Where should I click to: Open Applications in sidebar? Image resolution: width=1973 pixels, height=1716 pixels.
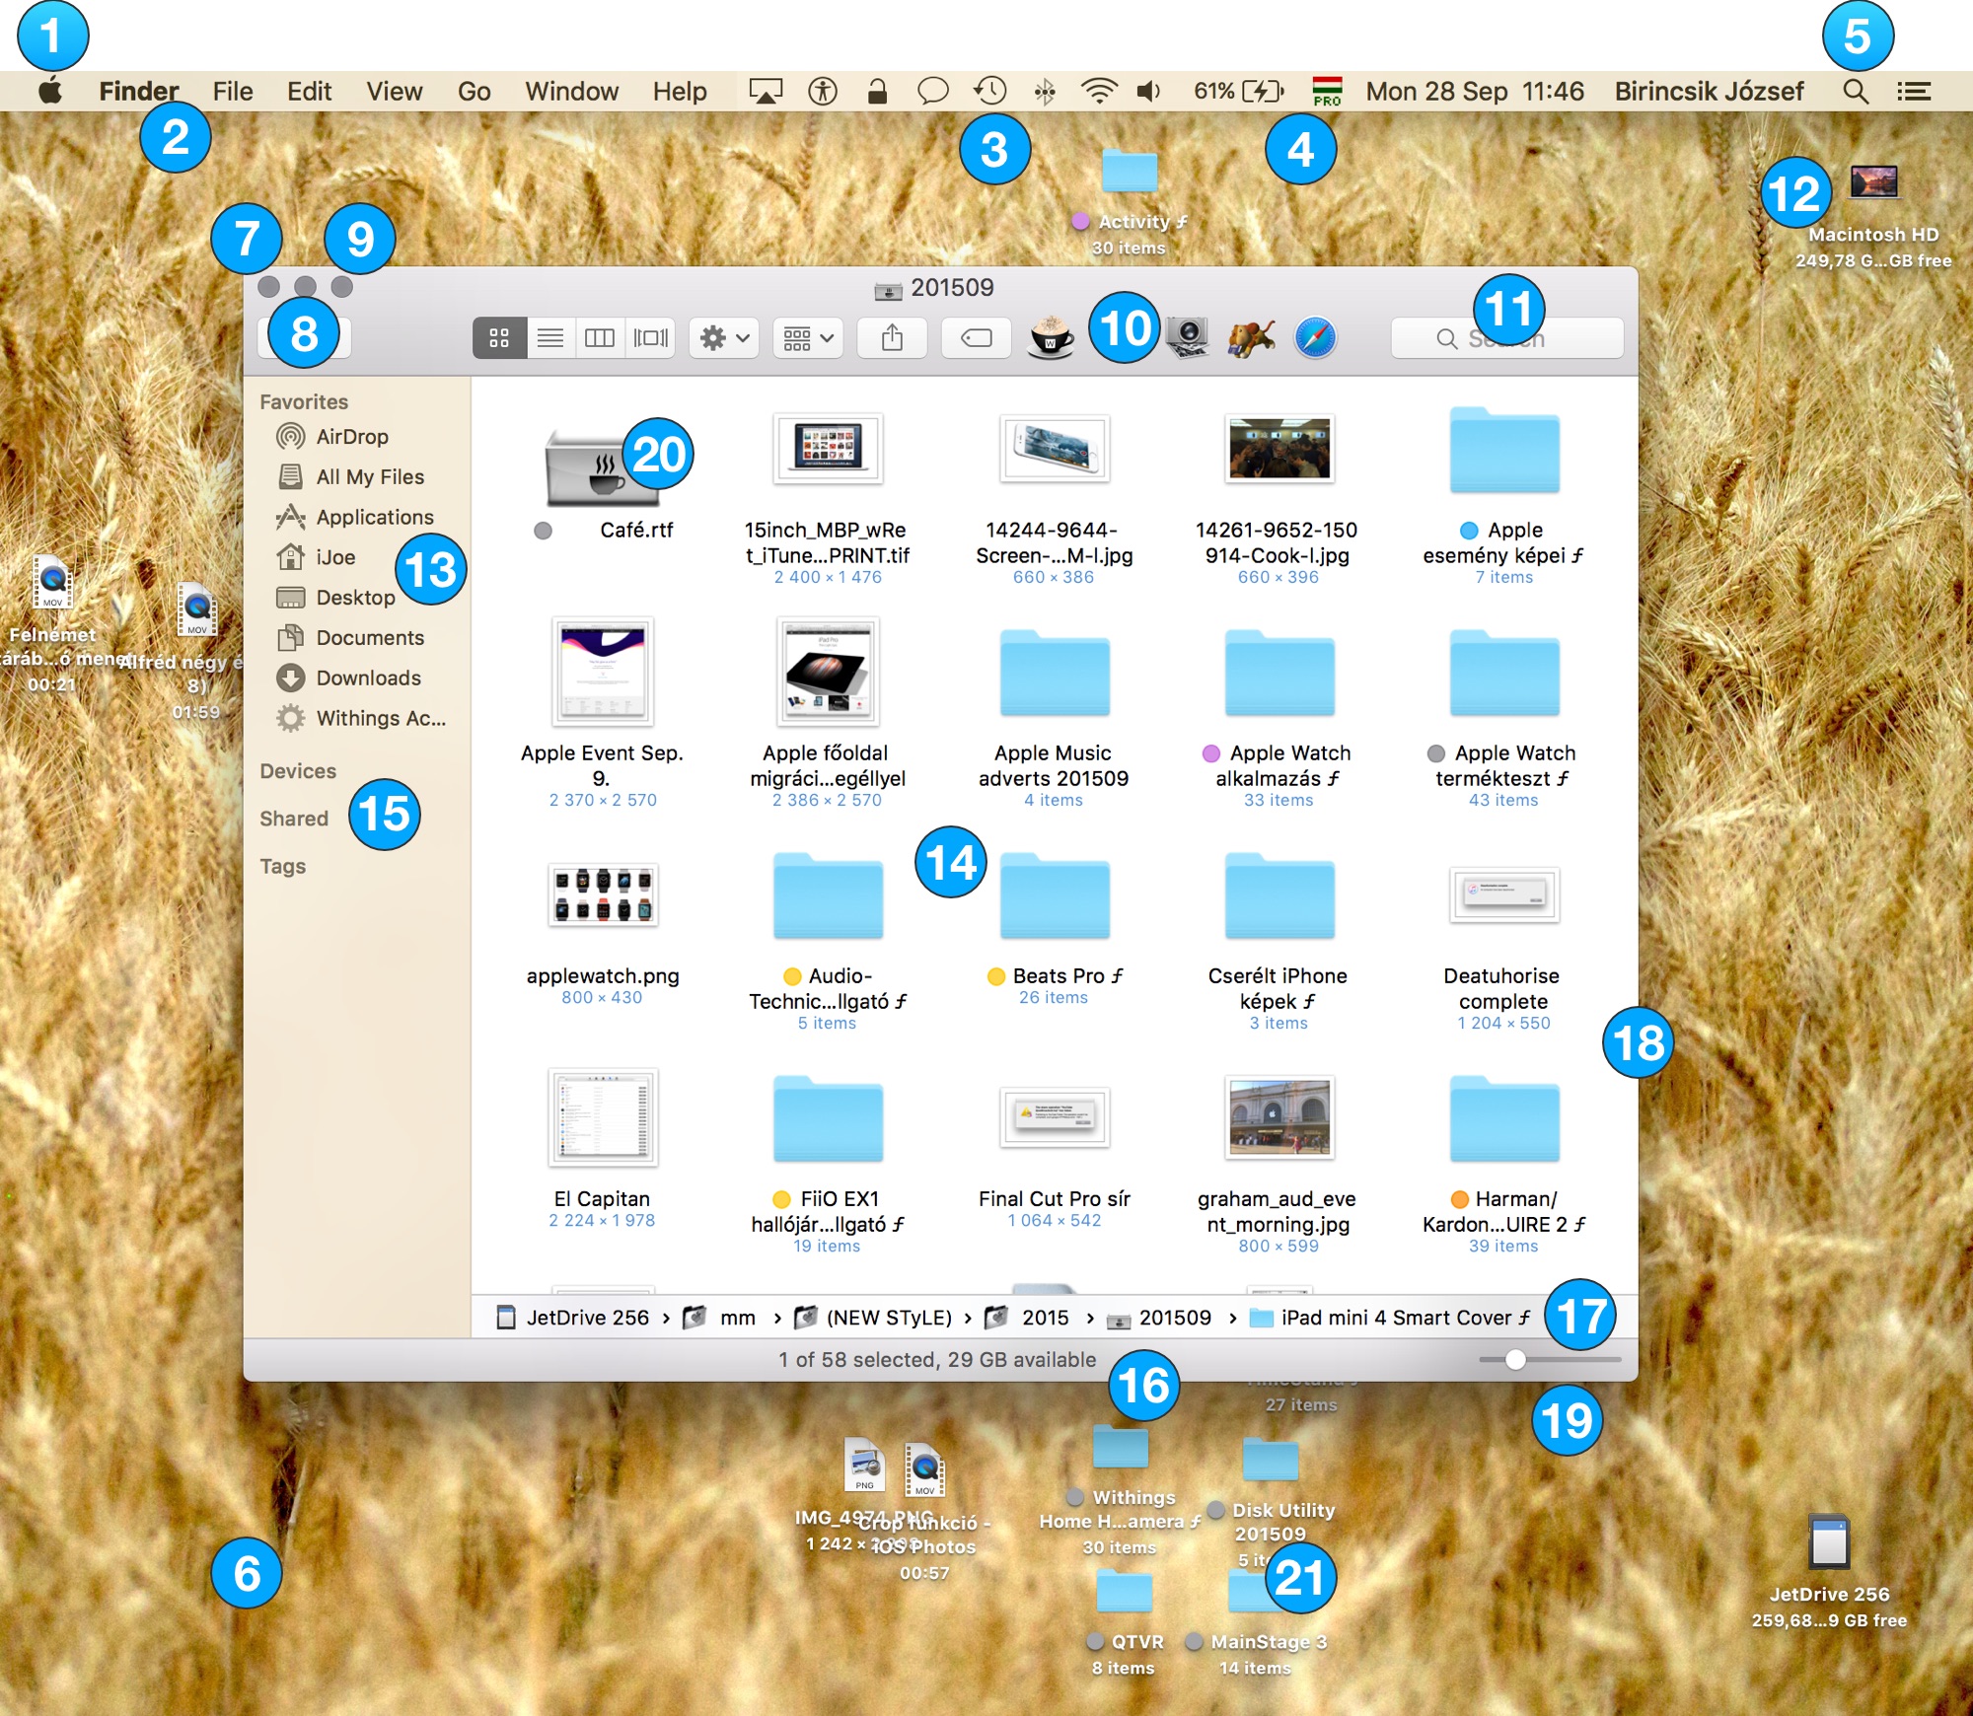tap(355, 517)
